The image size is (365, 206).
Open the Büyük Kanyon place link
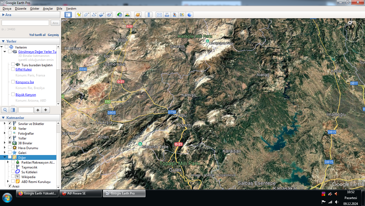tap(26, 95)
